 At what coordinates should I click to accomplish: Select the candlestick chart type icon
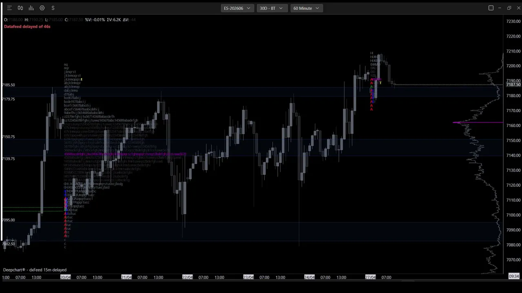(x=20, y=8)
